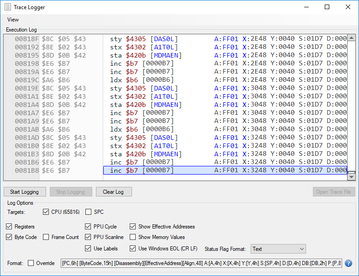The width and height of the screenshot is (359, 276).
Task: Toggle Use Windows EOL (CR LF) checkbox
Action: tap(132, 249)
